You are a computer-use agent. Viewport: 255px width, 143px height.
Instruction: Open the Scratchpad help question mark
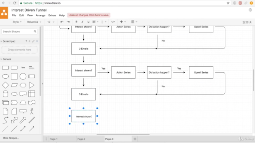pos(26,41)
